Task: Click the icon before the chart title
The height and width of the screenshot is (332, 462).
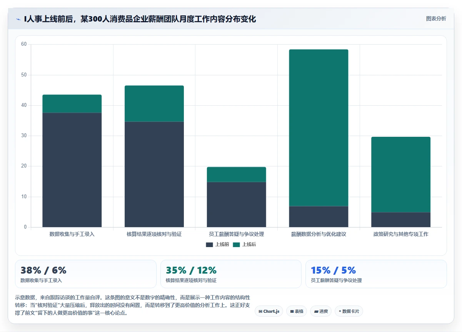Action: pos(18,19)
